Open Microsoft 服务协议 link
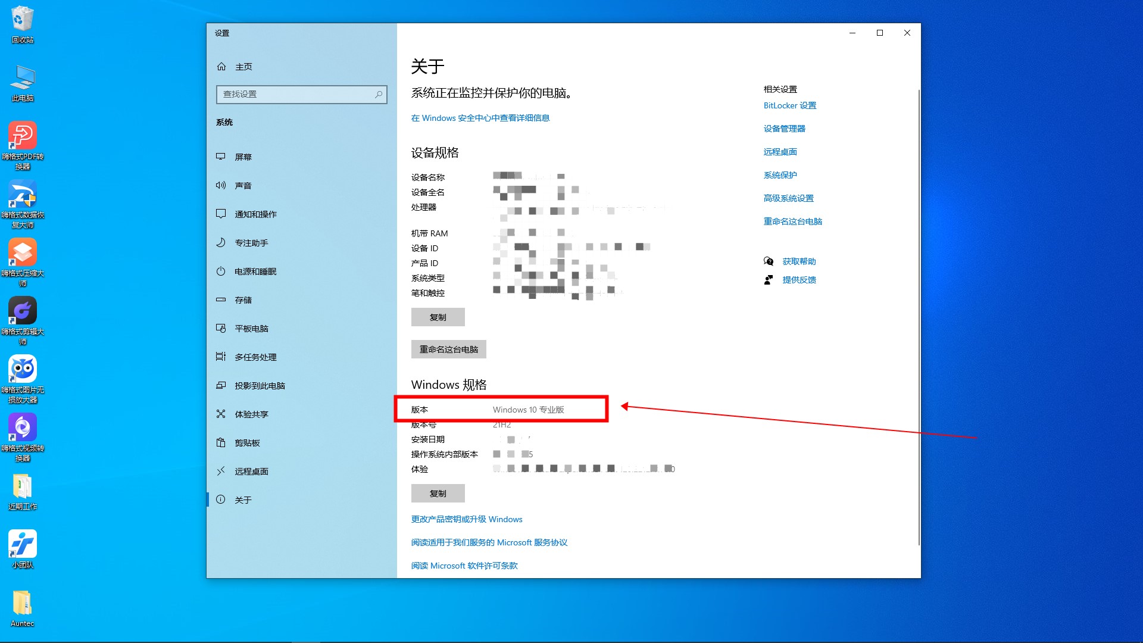The image size is (1143, 643). click(489, 542)
